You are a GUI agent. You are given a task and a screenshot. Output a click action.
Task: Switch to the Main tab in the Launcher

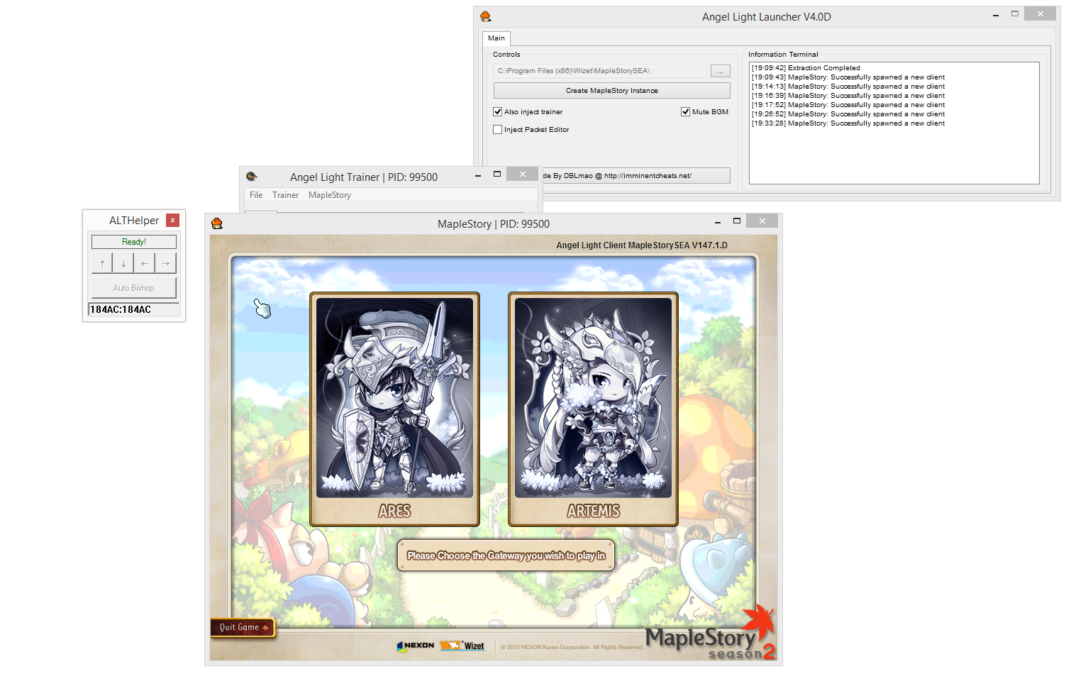[496, 38]
